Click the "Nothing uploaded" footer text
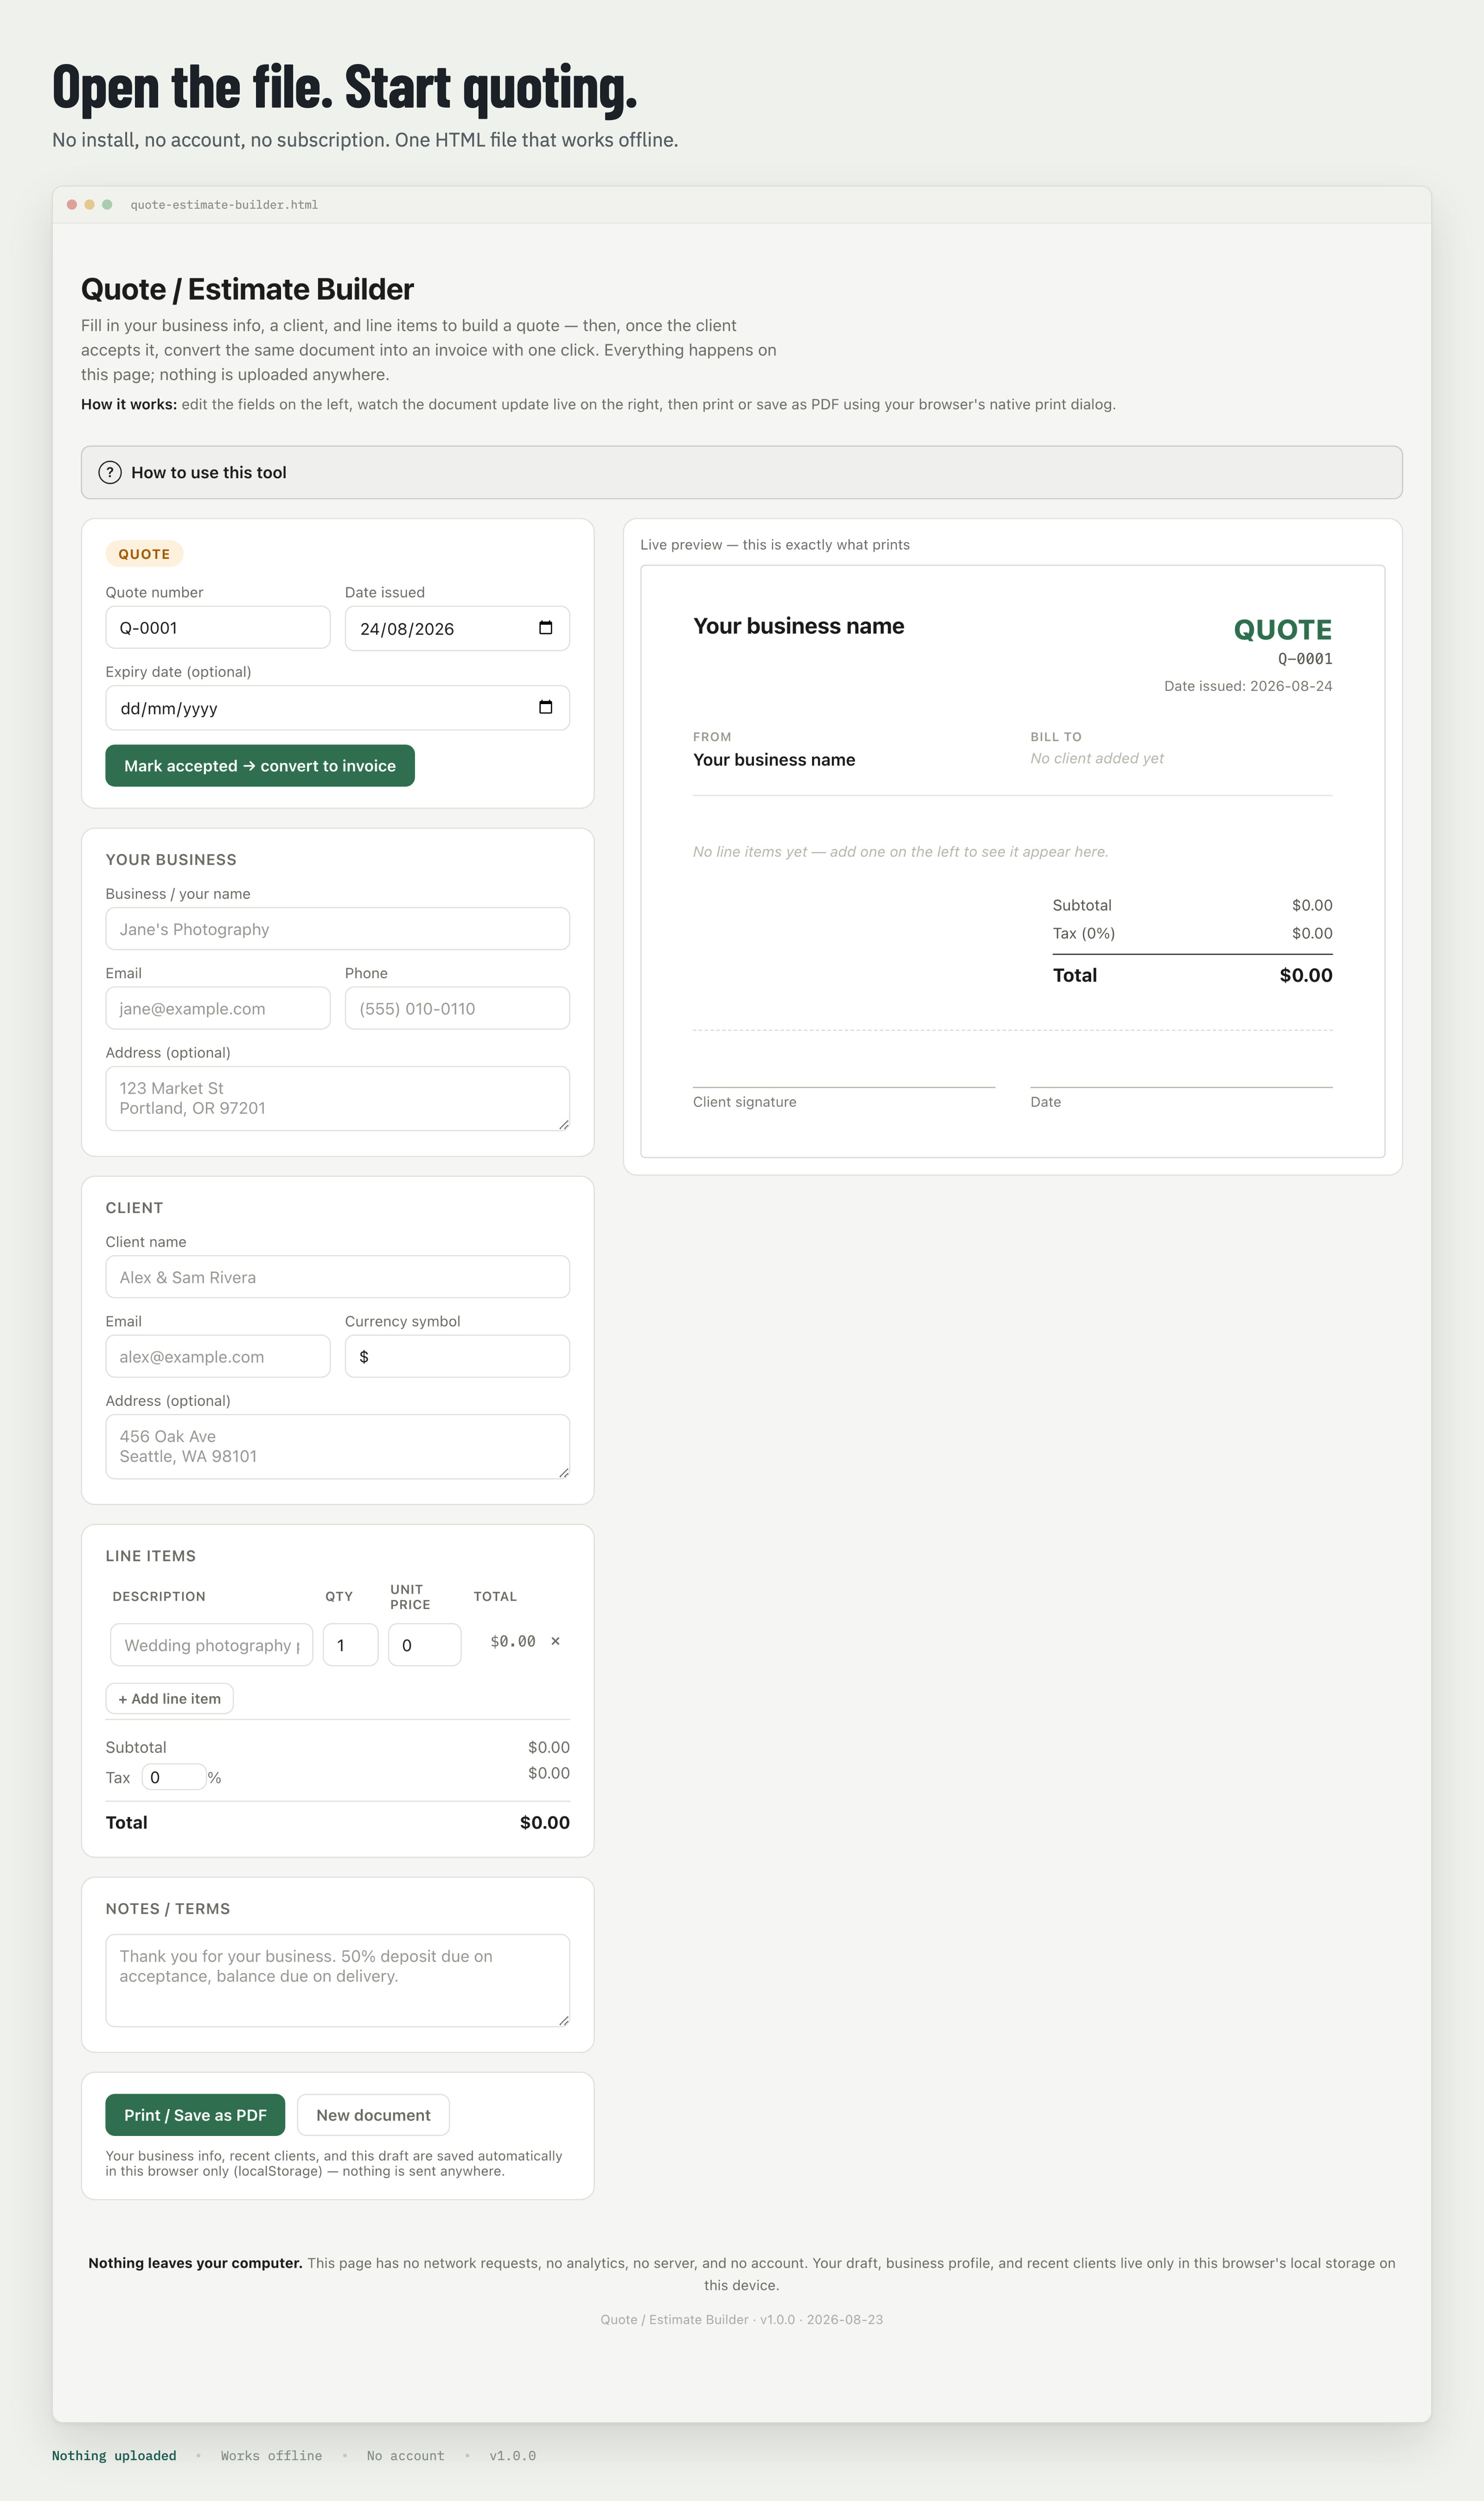Screen dimensions: 1484x2501 (114, 2455)
